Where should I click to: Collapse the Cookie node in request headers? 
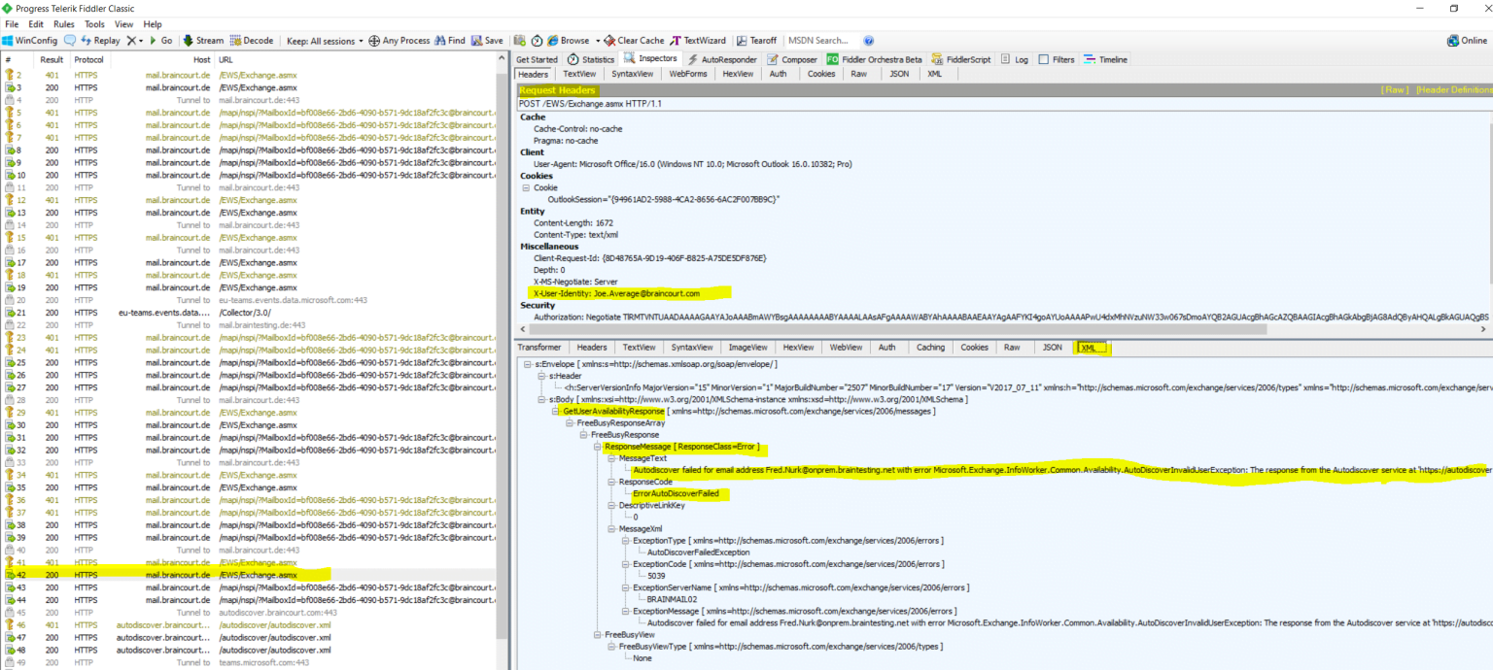coord(525,187)
